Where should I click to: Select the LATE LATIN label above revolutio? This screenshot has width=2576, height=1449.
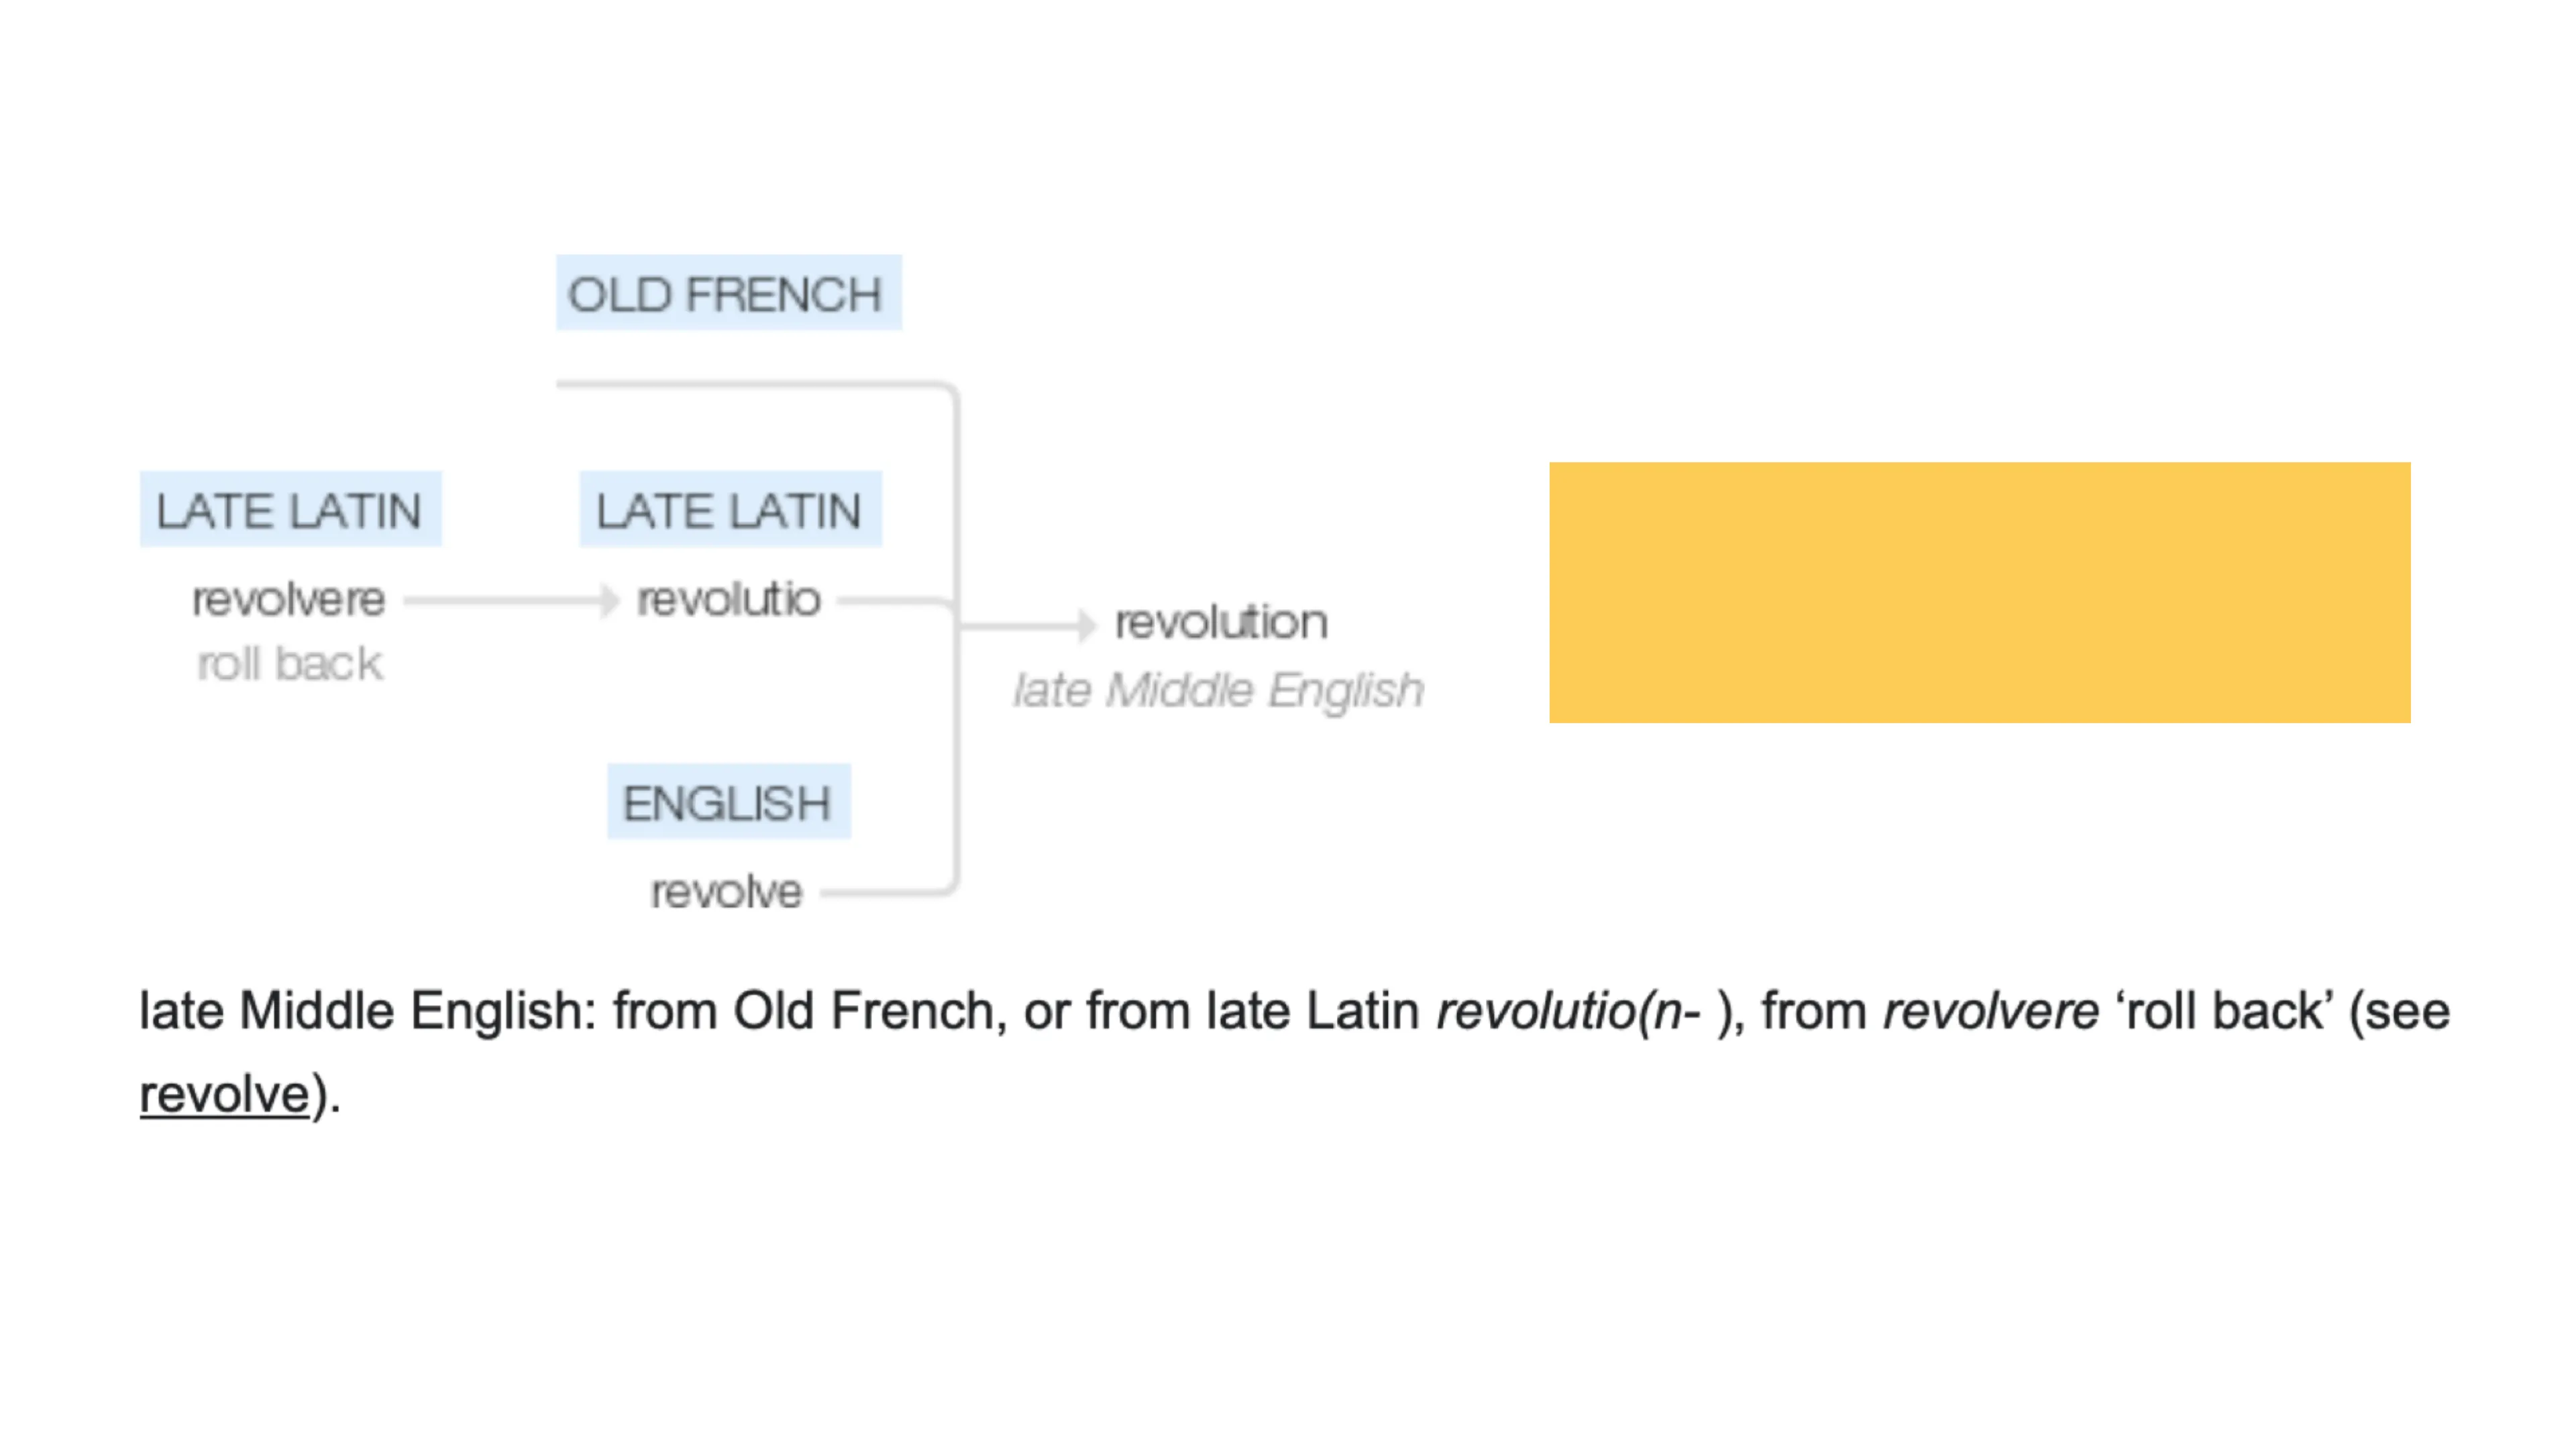730,510
